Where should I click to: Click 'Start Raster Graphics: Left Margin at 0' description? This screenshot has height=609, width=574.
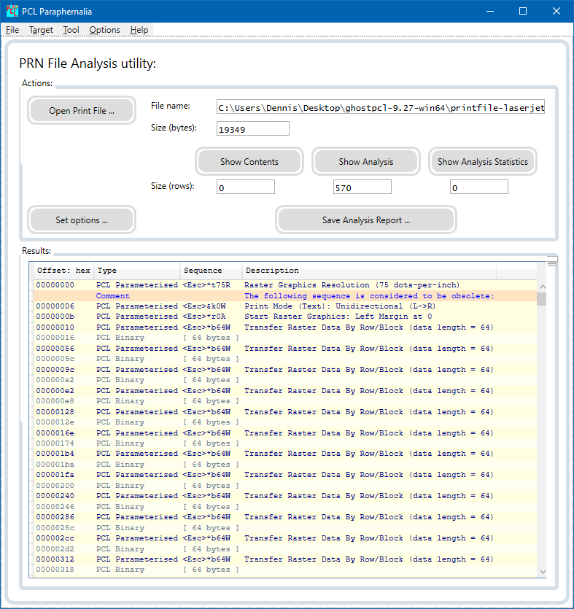point(338,317)
